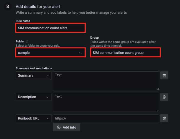Click the plus icon in Add info
The image size is (180, 139).
point(59,127)
